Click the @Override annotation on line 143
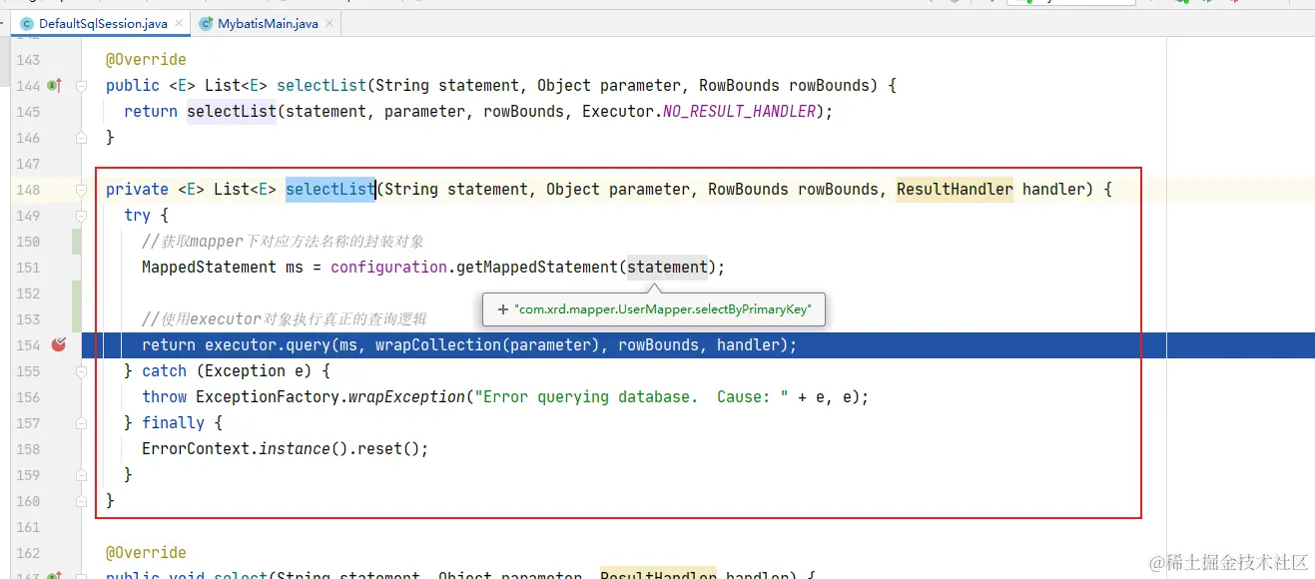1315x579 pixels. (146, 60)
